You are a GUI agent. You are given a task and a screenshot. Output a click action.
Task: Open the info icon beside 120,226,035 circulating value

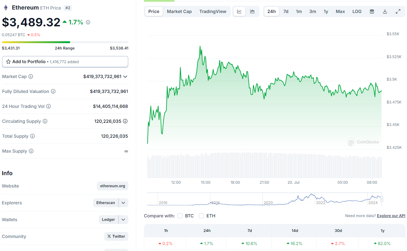click(x=125, y=121)
